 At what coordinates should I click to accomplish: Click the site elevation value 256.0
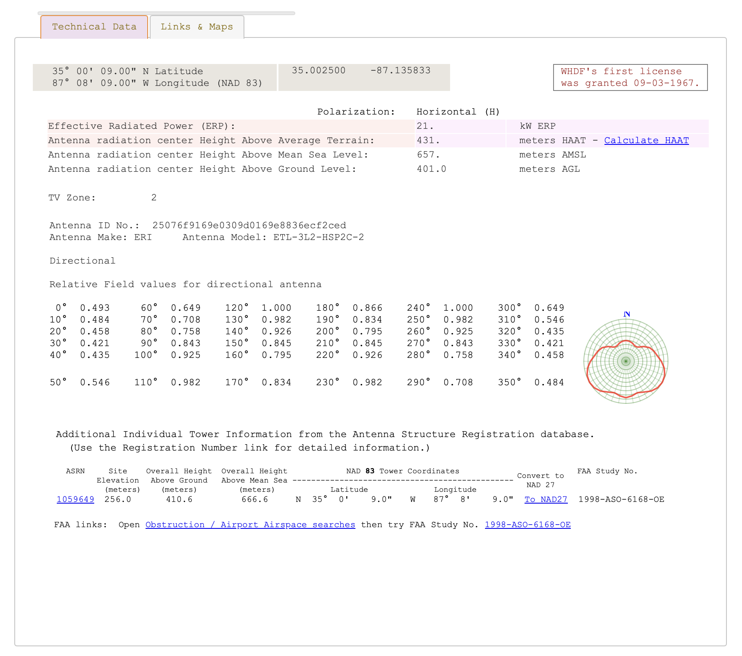tap(118, 499)
